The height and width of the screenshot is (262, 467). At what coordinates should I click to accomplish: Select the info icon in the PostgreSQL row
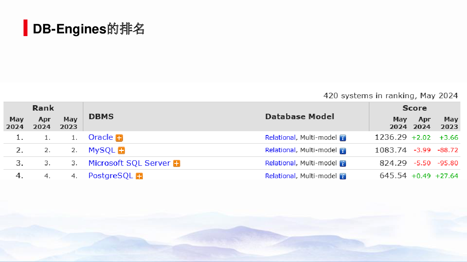click(x=343, y=176)
